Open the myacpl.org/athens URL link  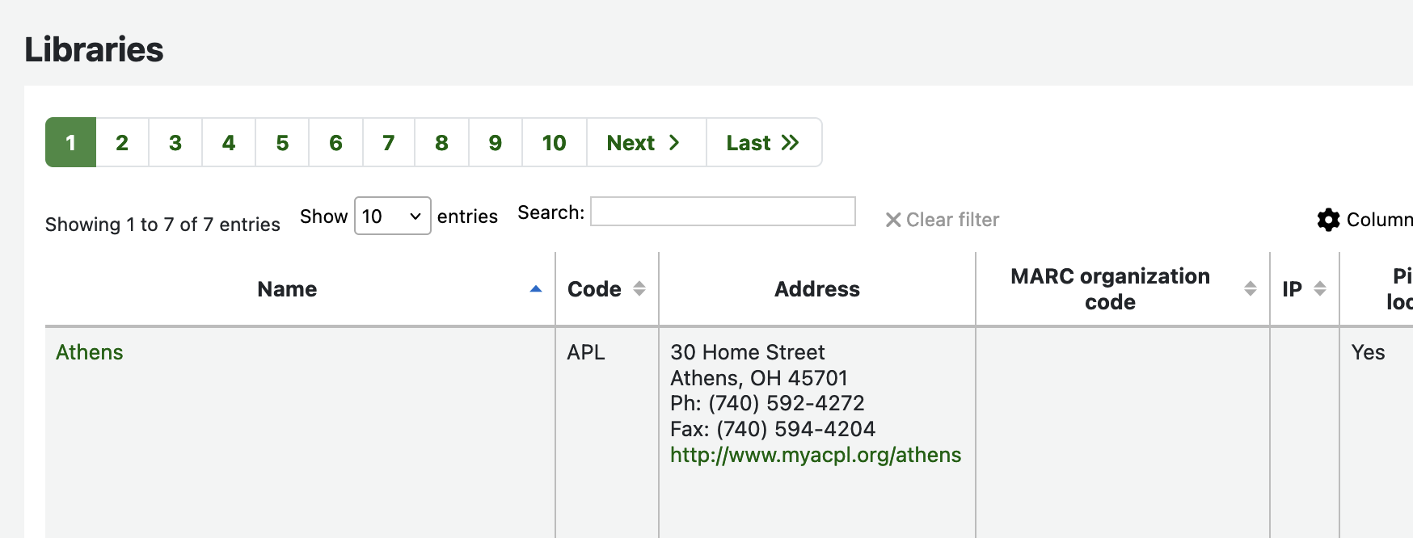(816, 455)
